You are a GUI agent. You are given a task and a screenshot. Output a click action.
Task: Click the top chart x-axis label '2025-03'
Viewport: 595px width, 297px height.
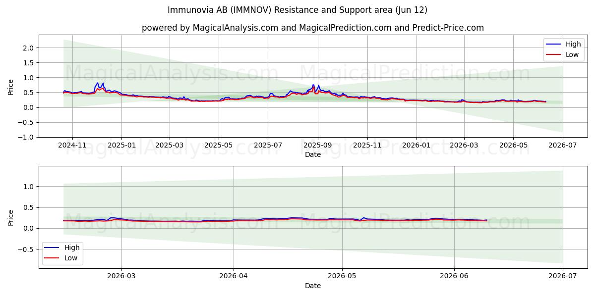170,145
